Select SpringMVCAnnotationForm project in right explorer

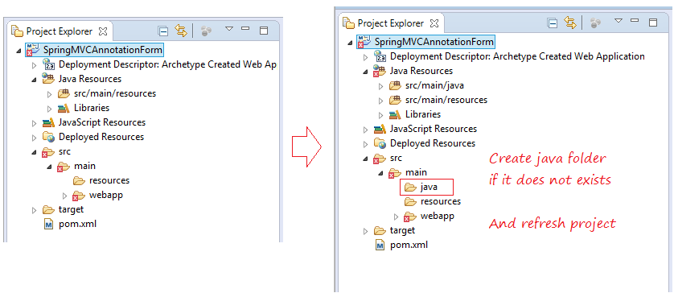[x=434, y=42]
